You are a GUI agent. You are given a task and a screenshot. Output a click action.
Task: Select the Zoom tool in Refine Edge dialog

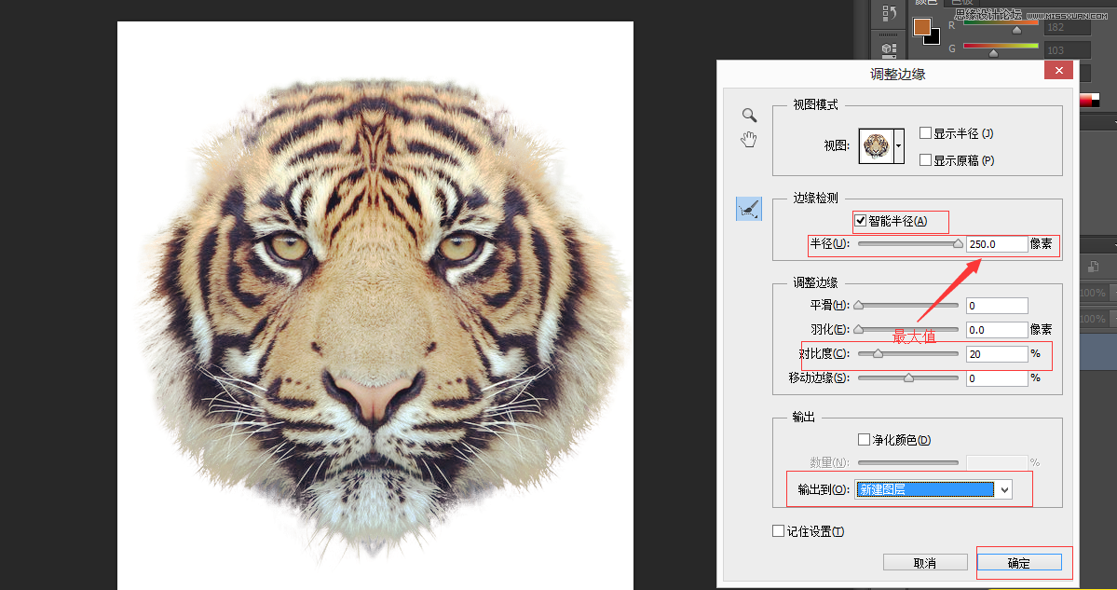pyautogui.click(x=749, y=115)
